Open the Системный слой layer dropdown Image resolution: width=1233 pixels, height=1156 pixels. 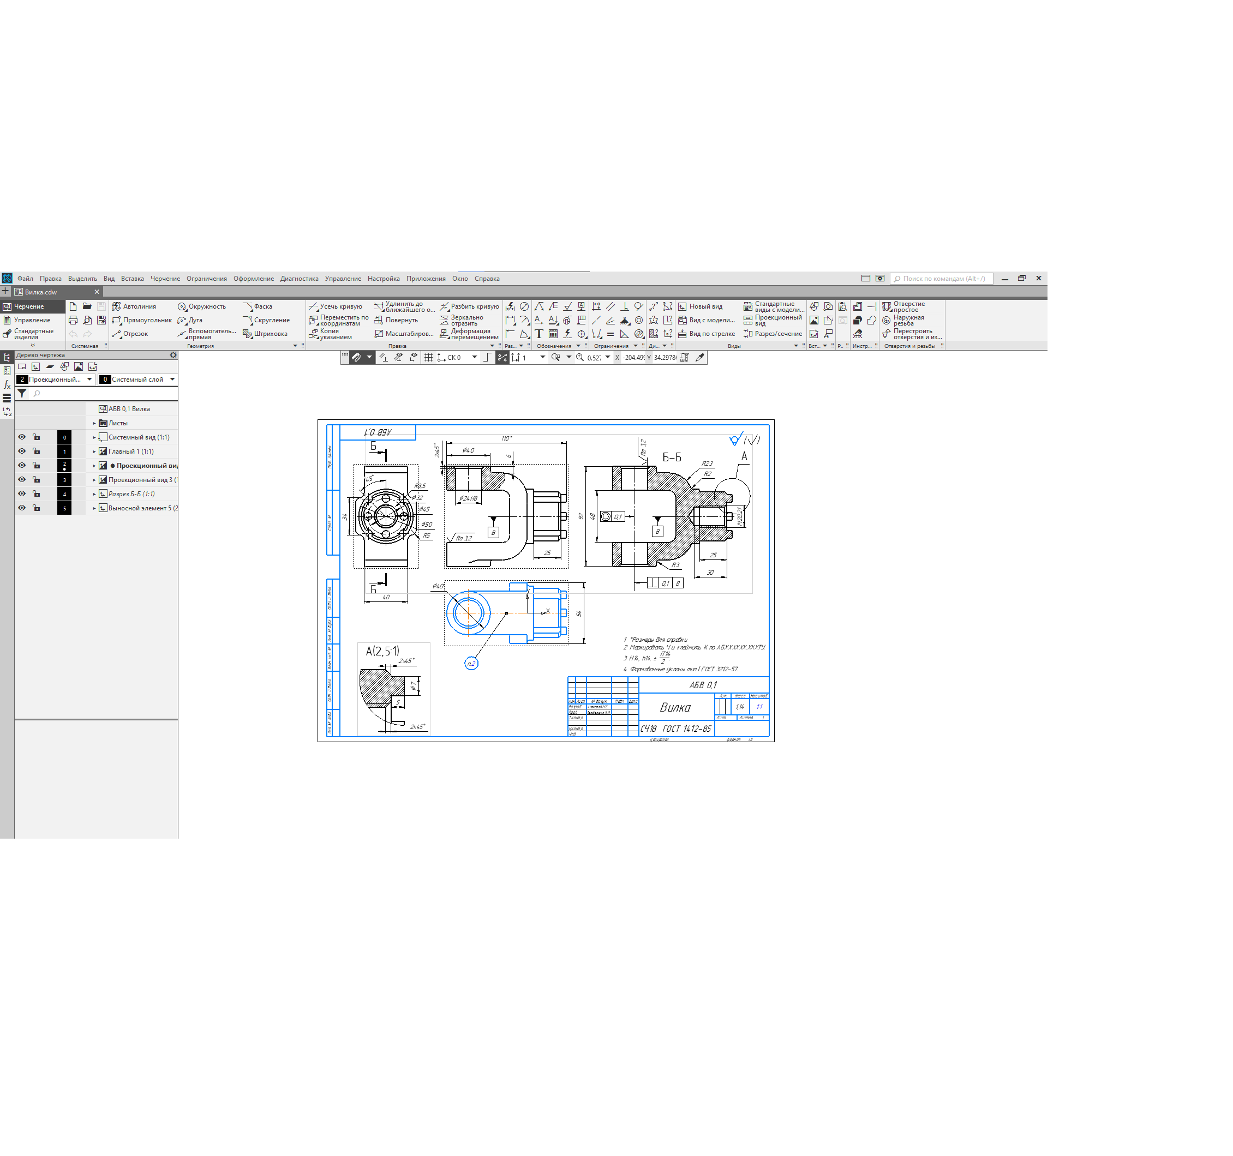tap(172, 380)
